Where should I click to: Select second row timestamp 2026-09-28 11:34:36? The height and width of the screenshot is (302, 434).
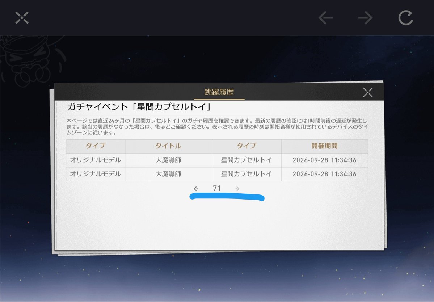pos(324,174)
